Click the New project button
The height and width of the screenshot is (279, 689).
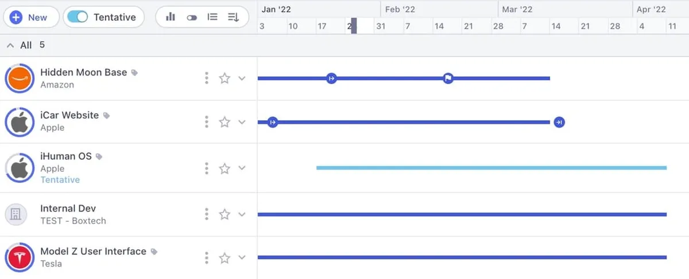point(30,17)
